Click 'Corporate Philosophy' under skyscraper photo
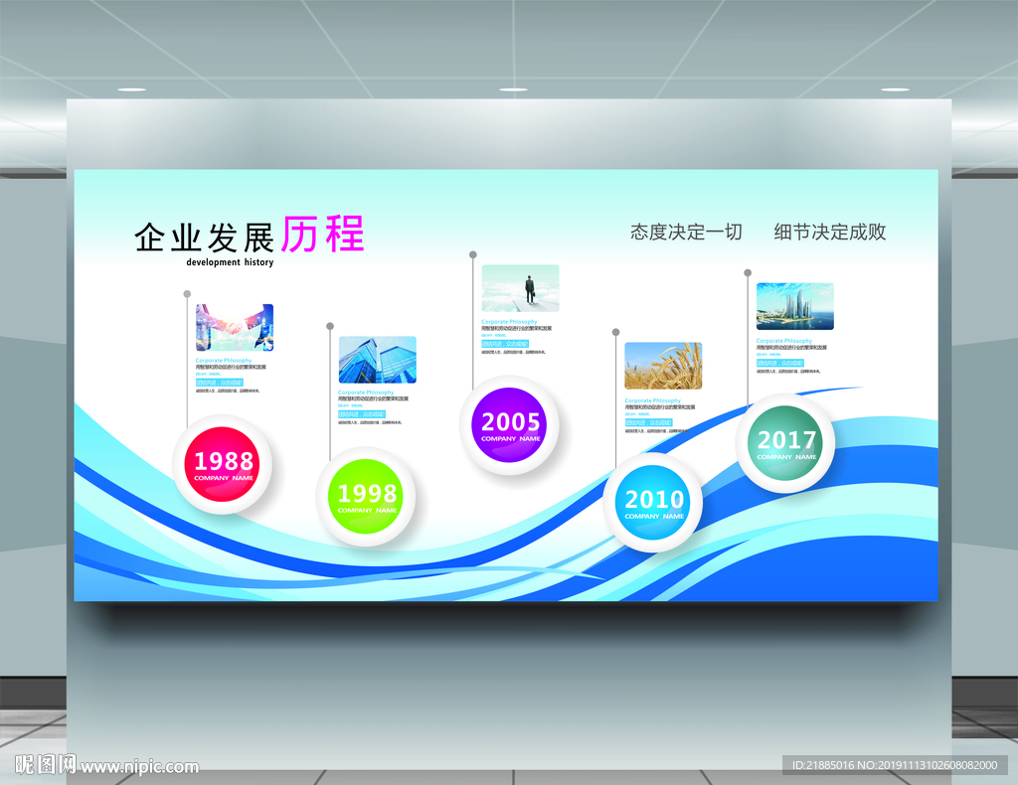Viewport: 1018px width, 785px height. (x=366, y=392)
